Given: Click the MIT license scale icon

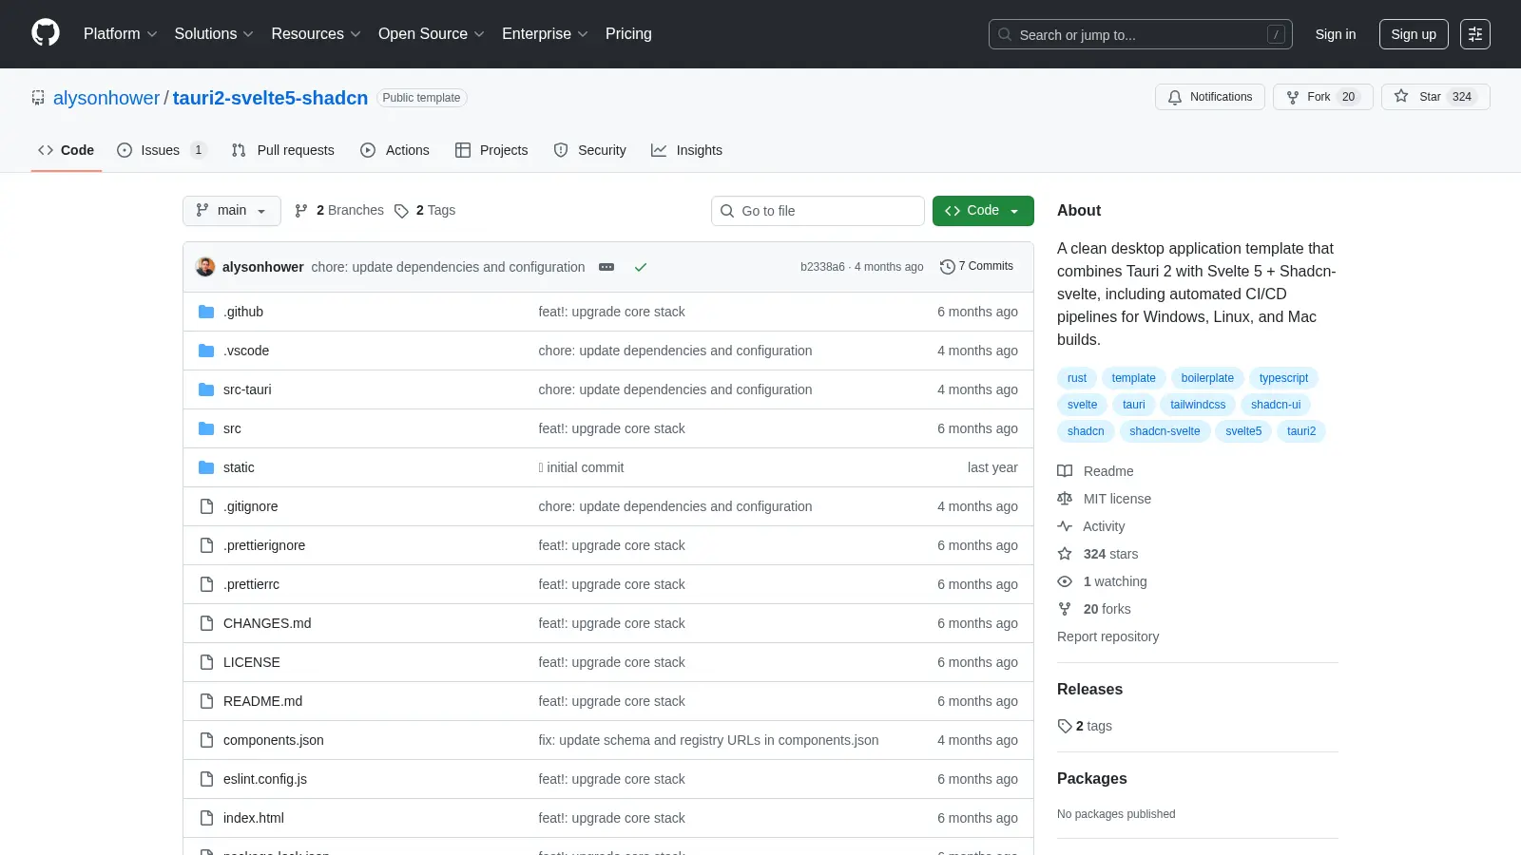Looking at the screenshot, I should pos(1065,499).
